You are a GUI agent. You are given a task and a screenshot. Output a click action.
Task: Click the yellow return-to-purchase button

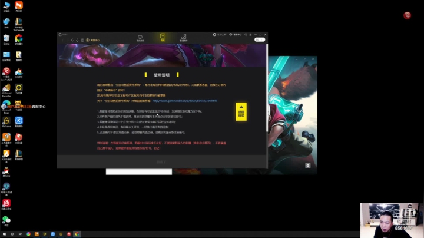click(241, 111)
